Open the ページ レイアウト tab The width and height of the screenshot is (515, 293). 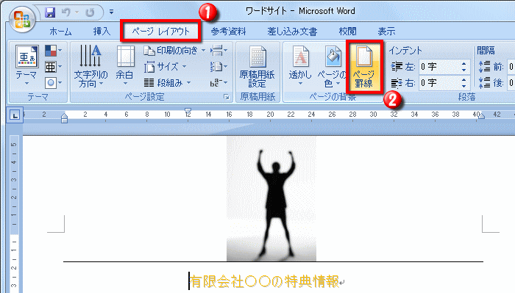pos(160,31)
